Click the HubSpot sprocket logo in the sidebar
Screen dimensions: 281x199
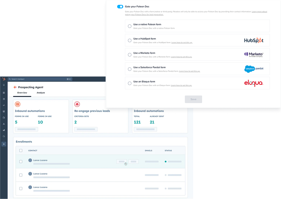4,79
